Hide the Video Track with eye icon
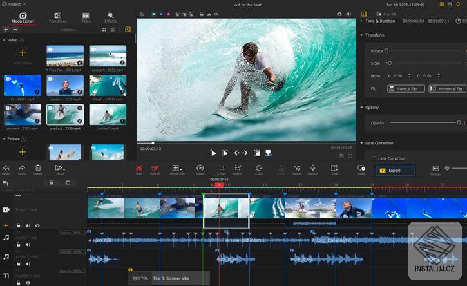This screenshot has width=467, height=286. pyautogui.click(x=37, y=225)
